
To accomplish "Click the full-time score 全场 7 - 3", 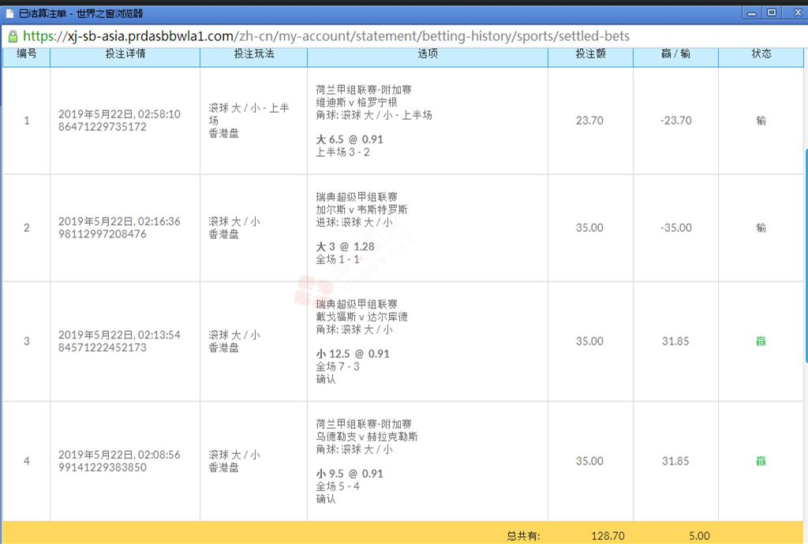I will click(338, 367).
